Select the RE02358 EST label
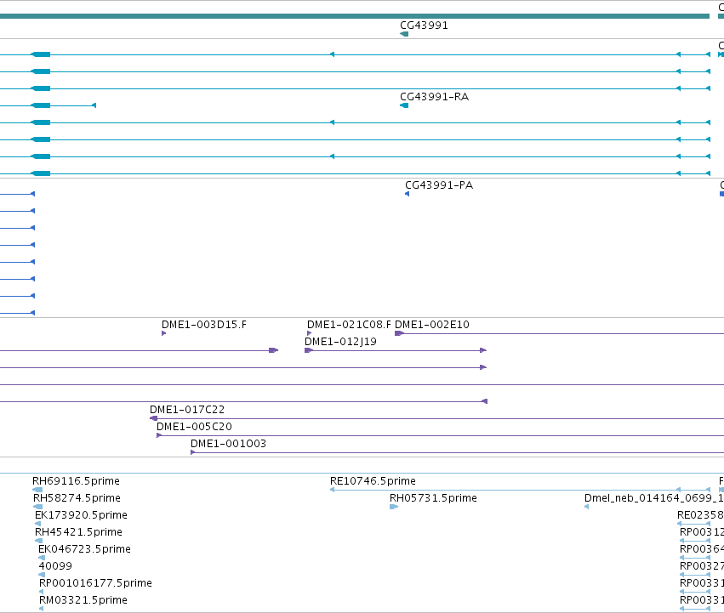724x613 pixels. tap(700, 515)
